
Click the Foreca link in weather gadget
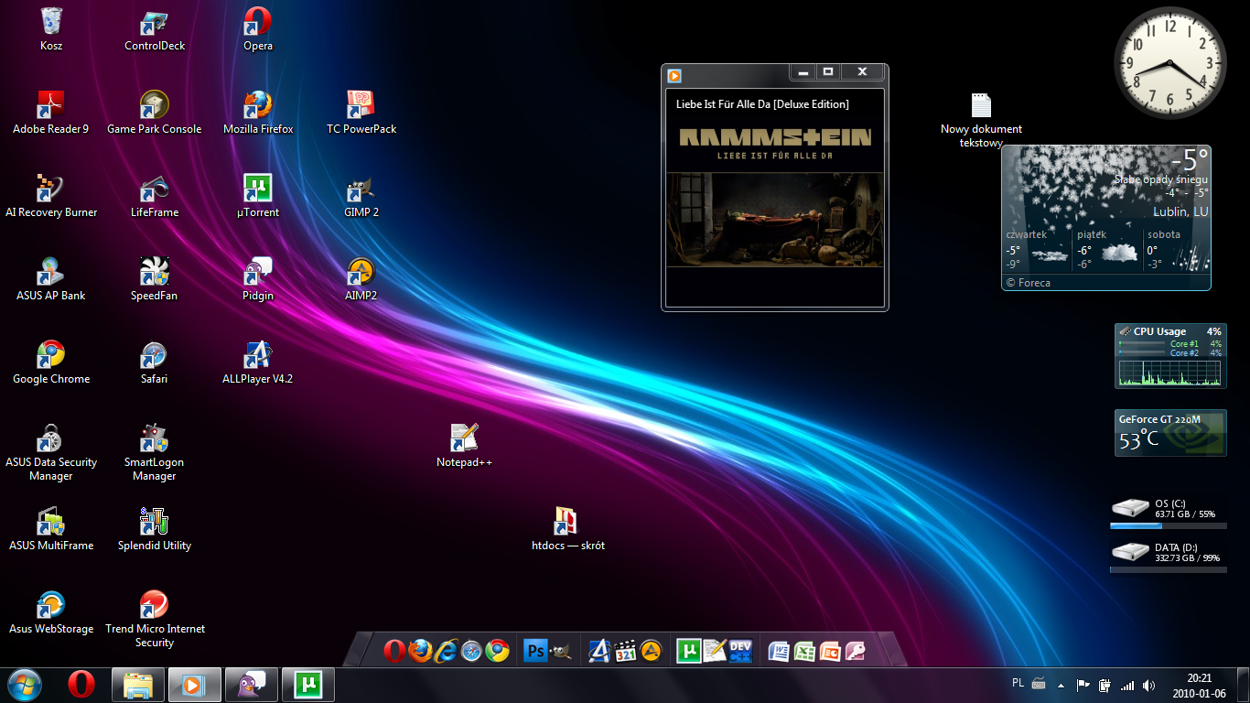click(1028, 283)
